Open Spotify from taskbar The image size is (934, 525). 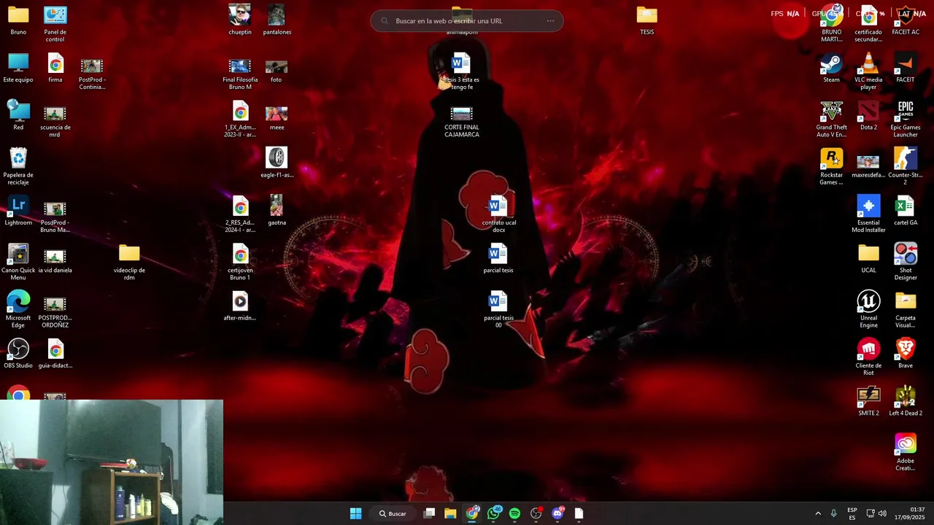[x=515, y=513]
